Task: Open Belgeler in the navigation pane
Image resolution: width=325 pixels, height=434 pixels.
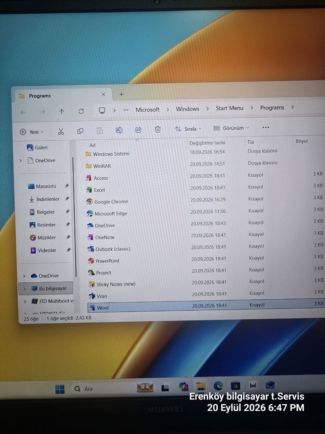Action: (x=42, y=212)
